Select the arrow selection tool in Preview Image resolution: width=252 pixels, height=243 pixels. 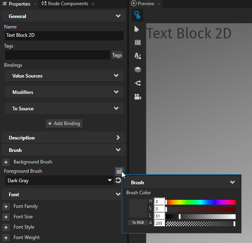coord(137,29)
